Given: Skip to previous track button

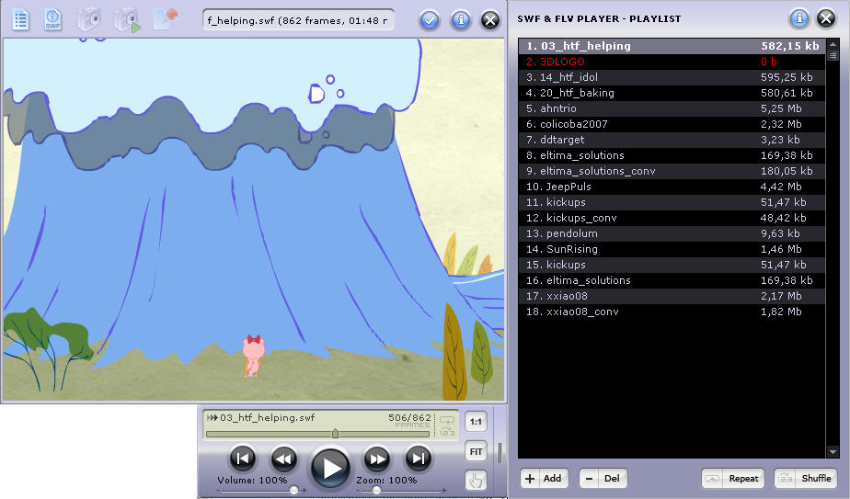Looking at the screenshot, I should coord(242,459).
